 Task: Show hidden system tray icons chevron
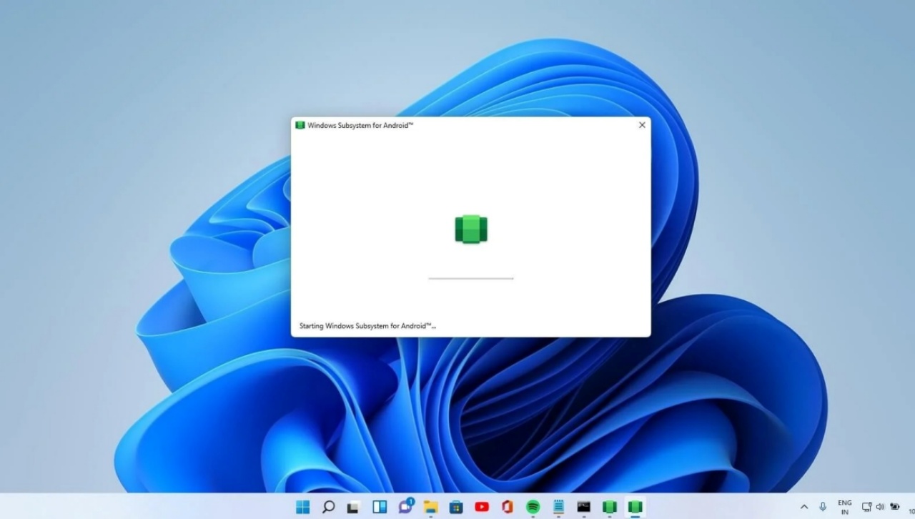click(804, 507)
